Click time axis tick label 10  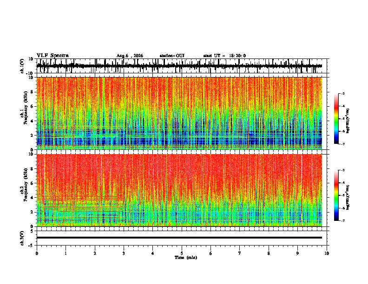(x=327, y=253)
